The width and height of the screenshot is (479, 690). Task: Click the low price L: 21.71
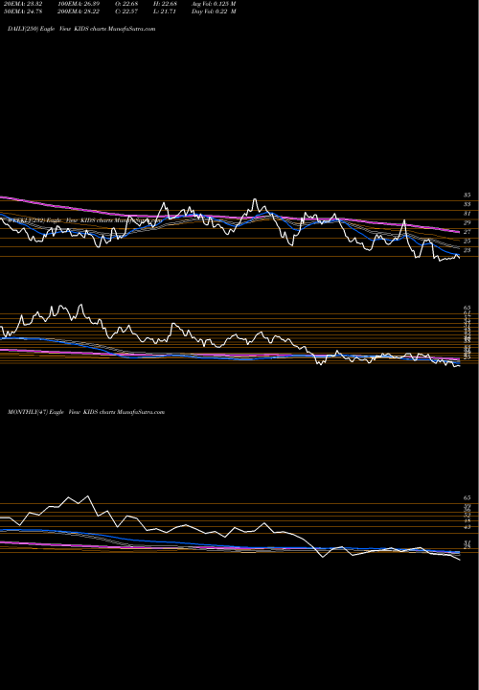[x=165, y=11]
